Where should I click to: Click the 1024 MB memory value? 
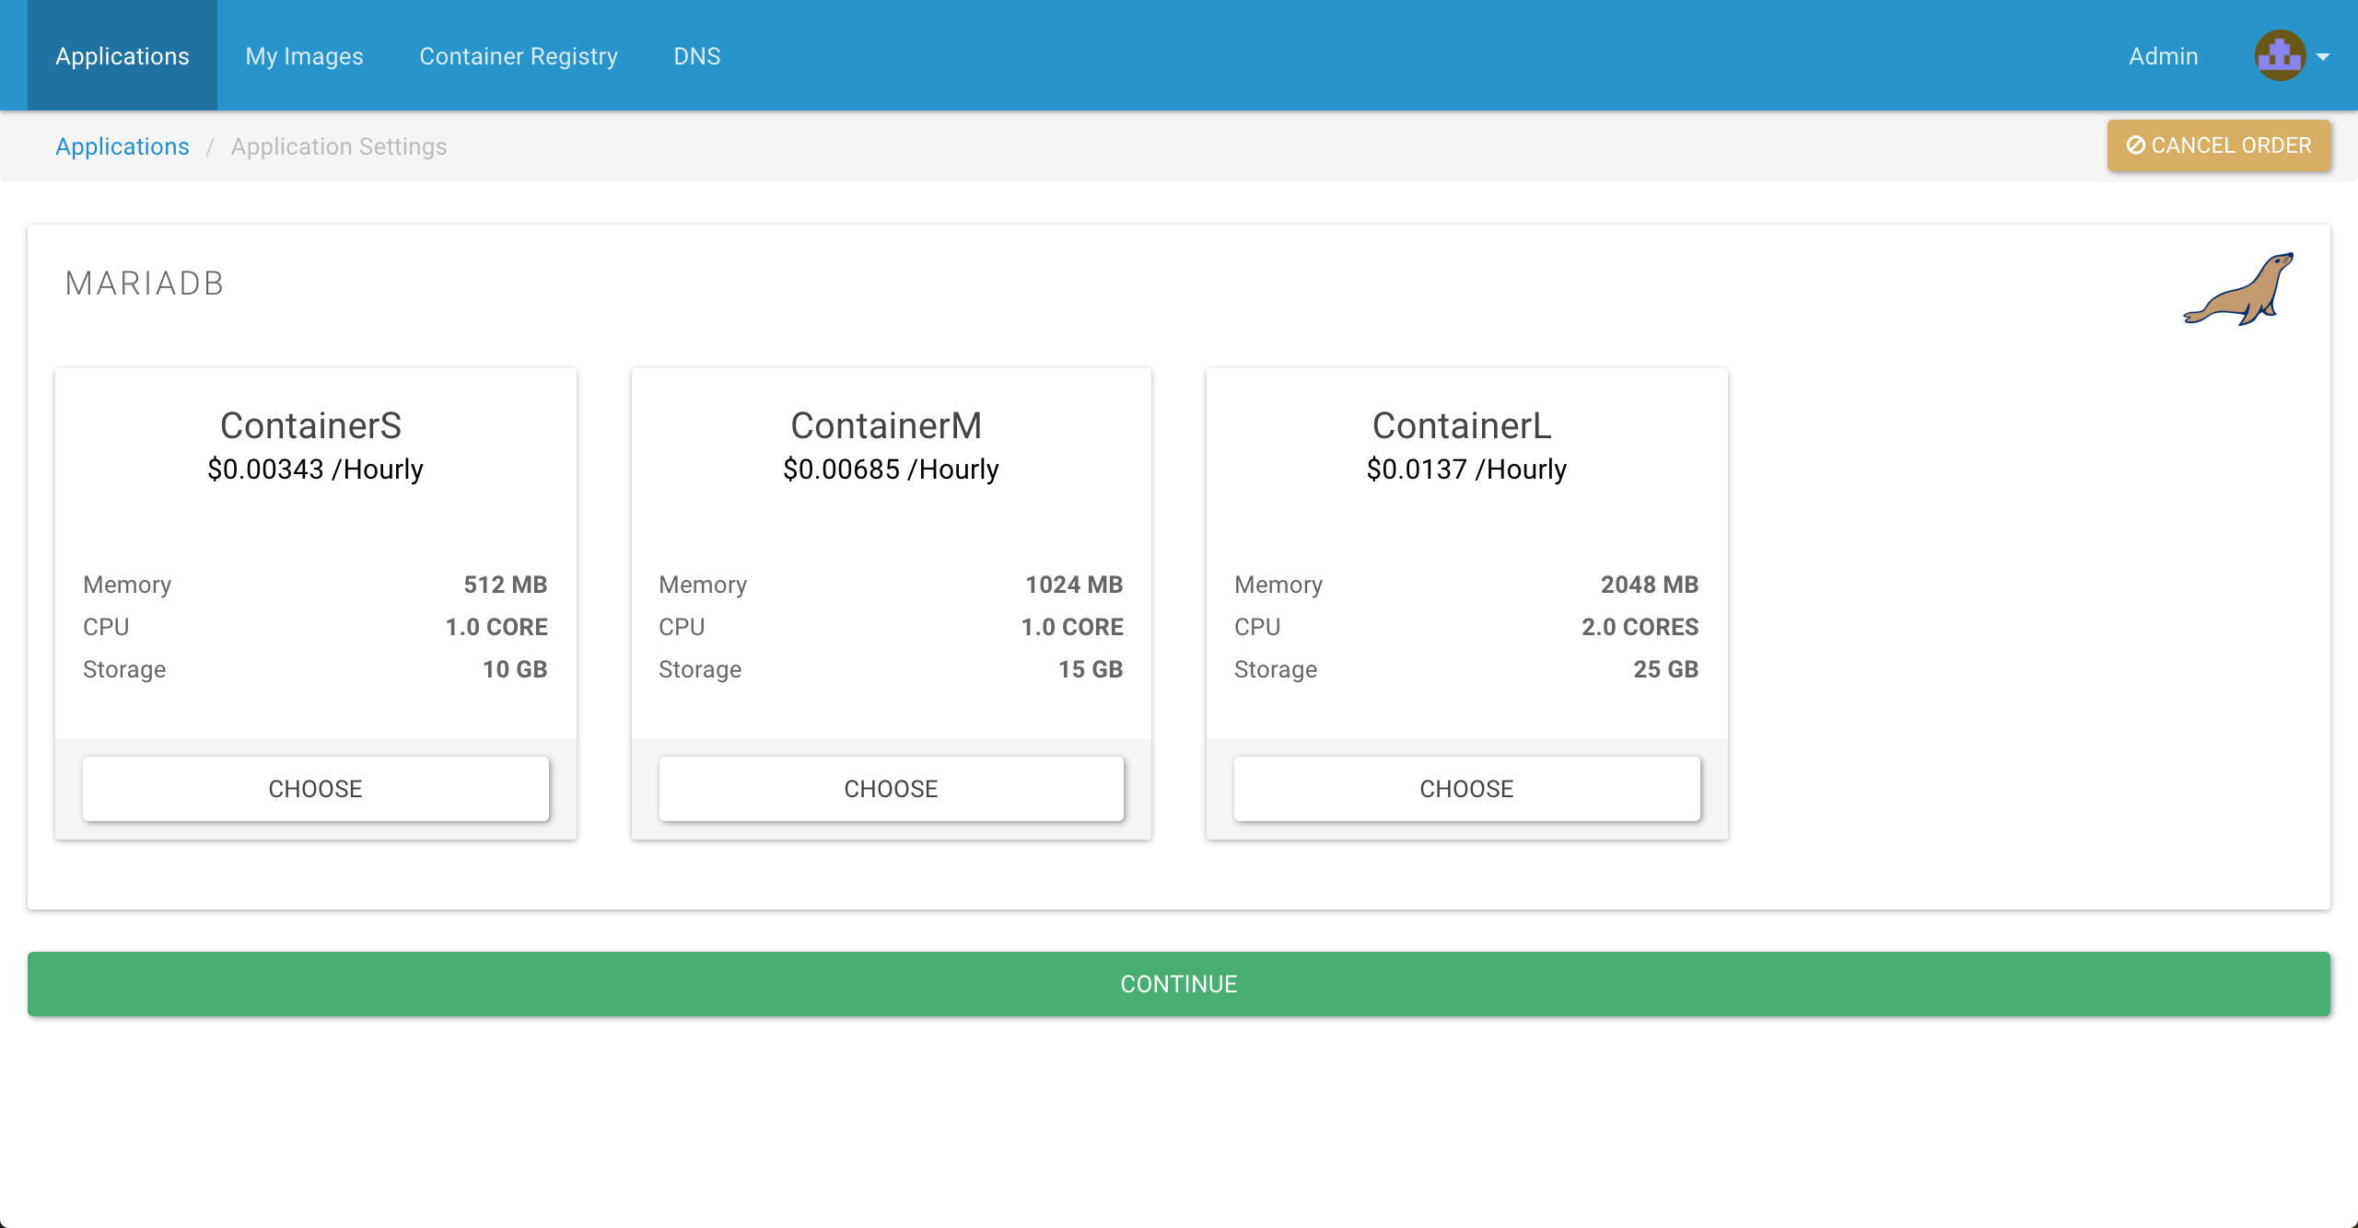(x=1074, y=585)
